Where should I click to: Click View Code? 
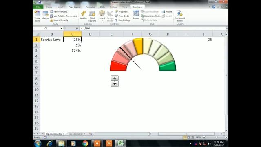(122, 16)
